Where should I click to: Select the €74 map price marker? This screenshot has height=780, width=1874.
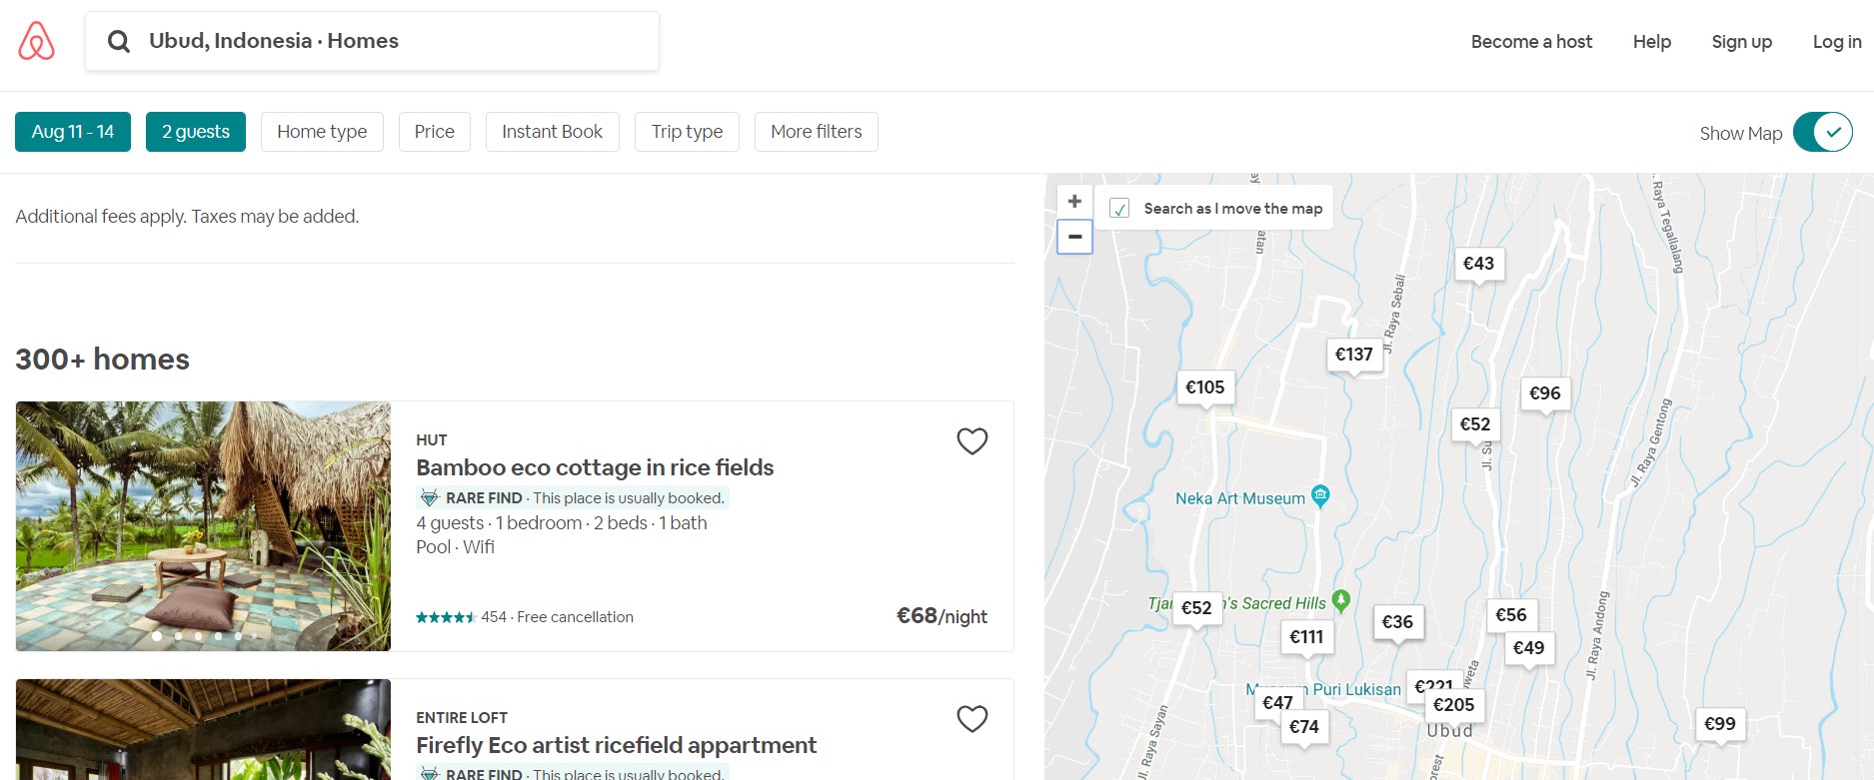[x=1304, y=727]
